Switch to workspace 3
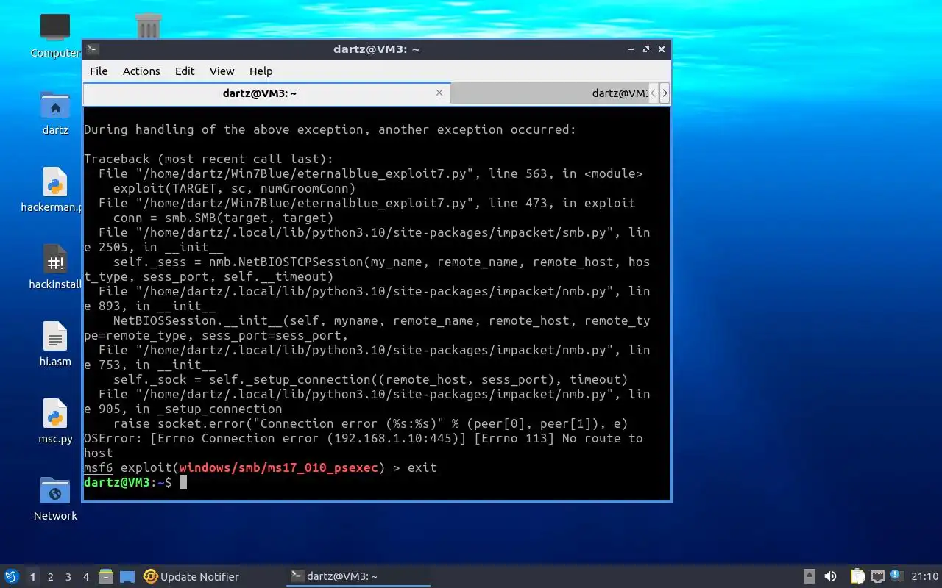The height and width of the screenshot is (588, 942). point(68,577)
